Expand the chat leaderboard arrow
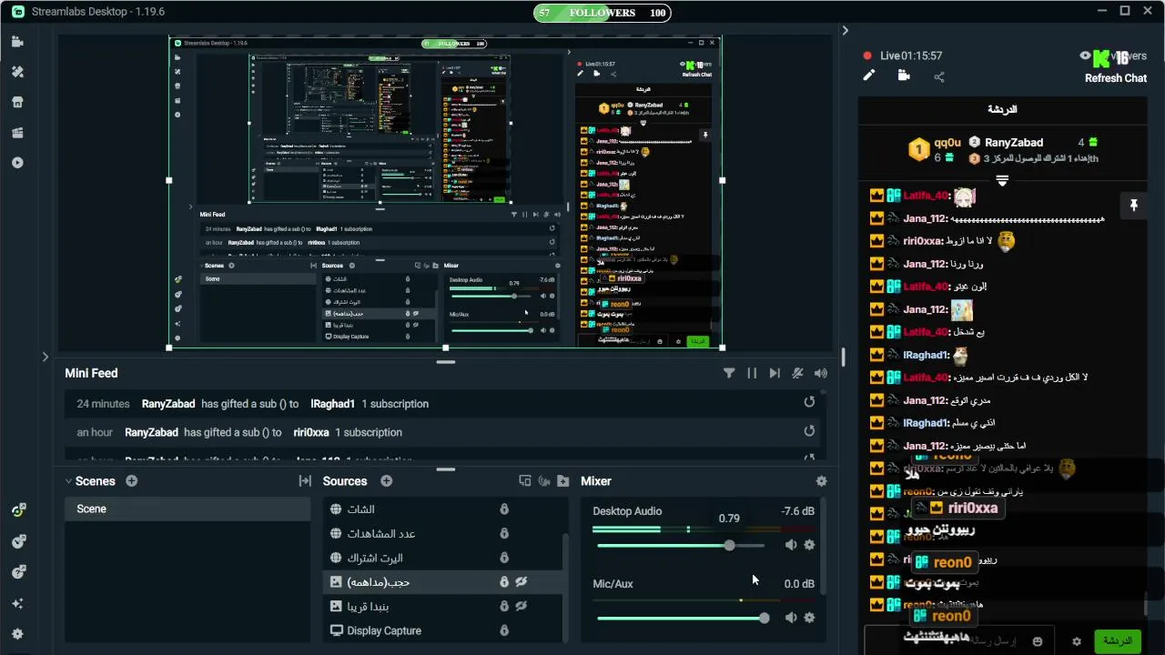The height and width of the screenshot is (655, 1165). pyautogui.click(x=1002, y=181)
